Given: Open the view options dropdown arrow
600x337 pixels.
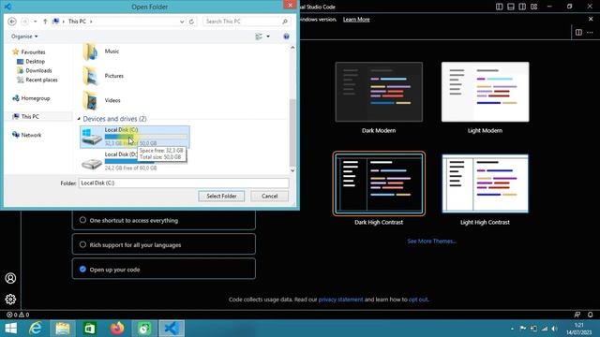Looking at the screenshot, I should tap(268, 37).
